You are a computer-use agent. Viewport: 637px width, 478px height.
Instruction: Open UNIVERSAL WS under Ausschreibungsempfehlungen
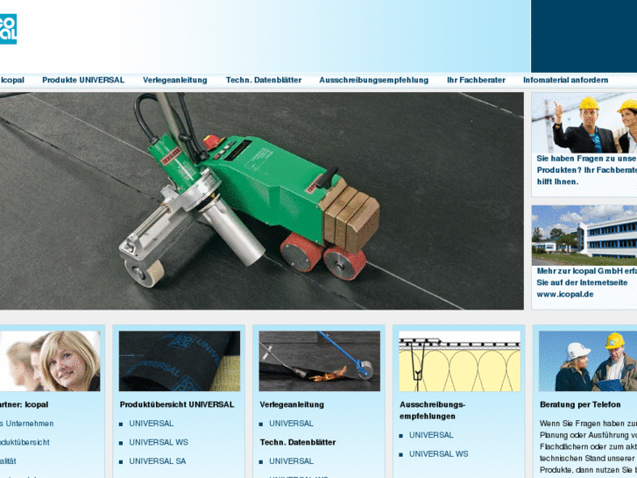(438, 453)
